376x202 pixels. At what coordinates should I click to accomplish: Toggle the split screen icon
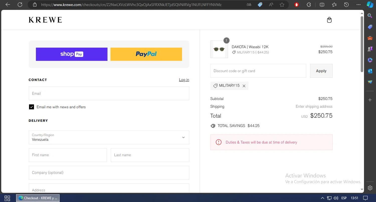(322, 5)
